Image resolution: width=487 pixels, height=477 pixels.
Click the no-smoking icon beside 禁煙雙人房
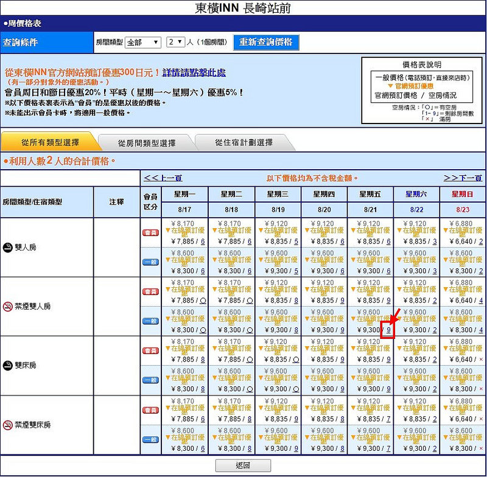coord(7,307)
